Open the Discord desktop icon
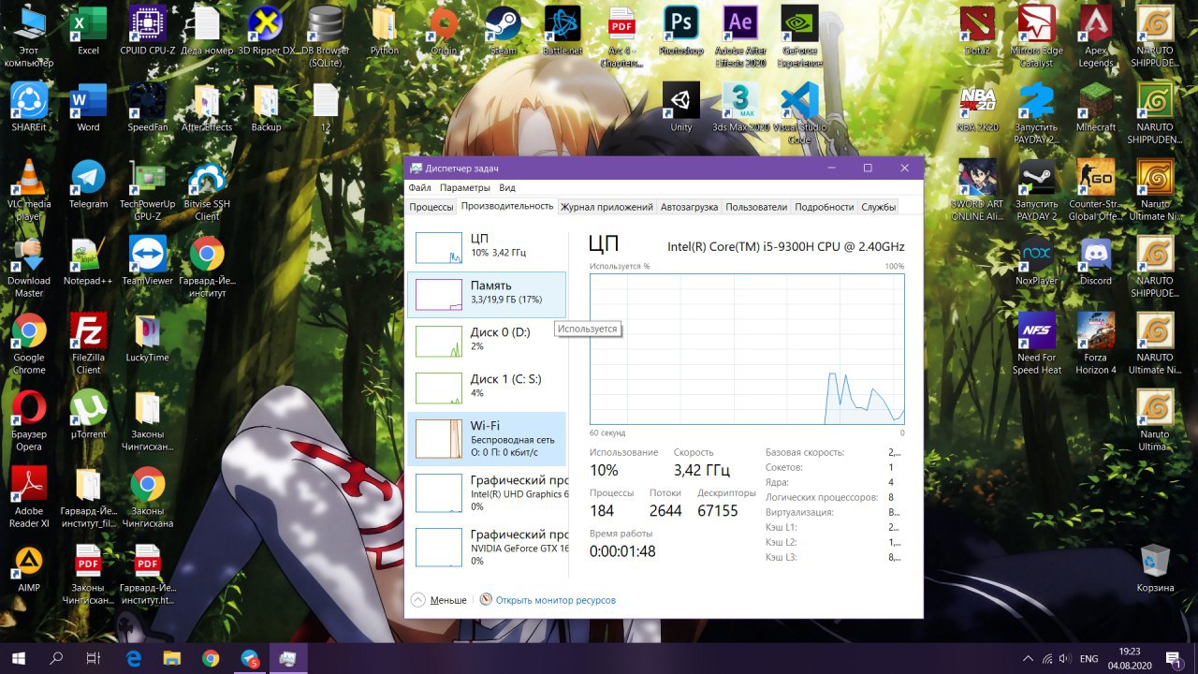 pos(1096,260)
